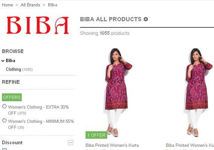Open second Biba Printed Women's Kurta title
The height and width of the screenshot is (150, 214).
pos(190,145)
